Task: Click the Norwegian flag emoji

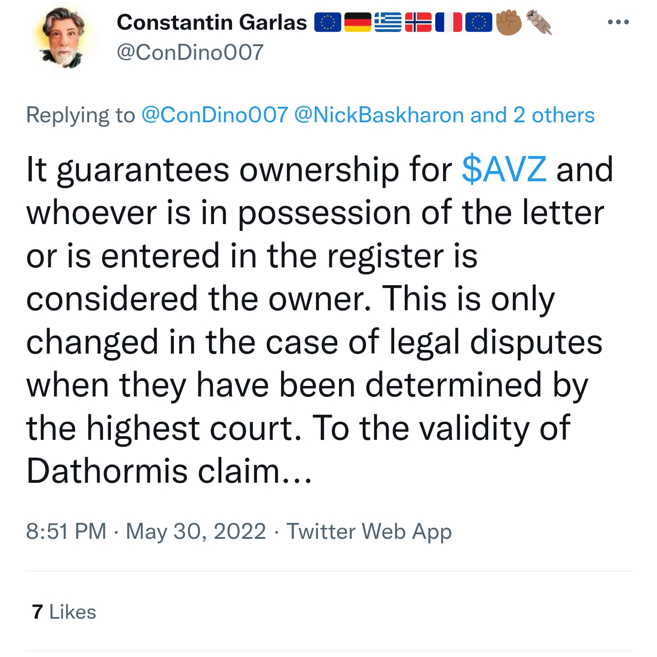Action: point(418,22)
